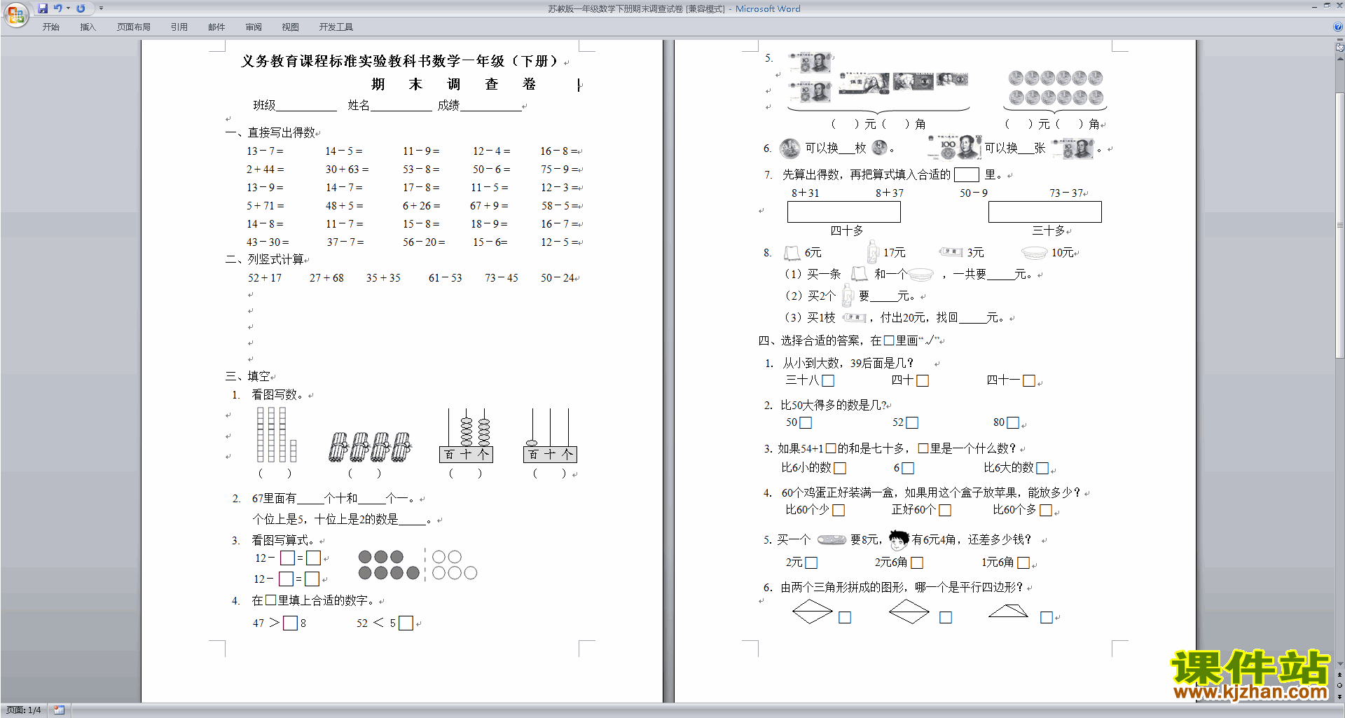Save the document with the floppy icon
Screen dimensions: 1345x718
[43, 8]
